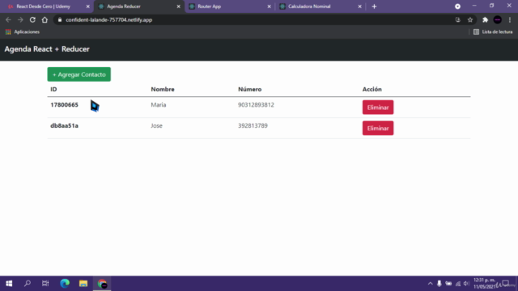The width and height of the screenshot is (518, 291).
Task: Reload the current page
Action: coord(32,19)
